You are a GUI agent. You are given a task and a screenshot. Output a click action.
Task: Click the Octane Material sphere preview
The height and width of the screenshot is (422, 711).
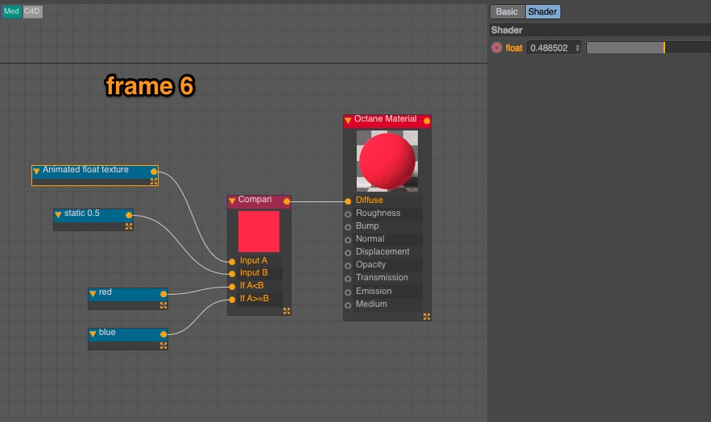click(x=387, y=161)
